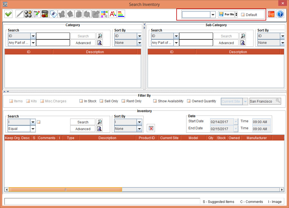Open the saved layout dropdown beside For Me
Viewport: 289px width, 208px height.
213,15
